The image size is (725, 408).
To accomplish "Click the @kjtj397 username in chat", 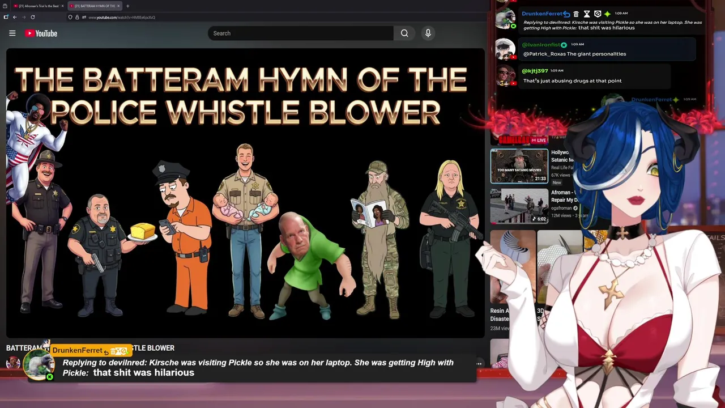I will point(535,71).
